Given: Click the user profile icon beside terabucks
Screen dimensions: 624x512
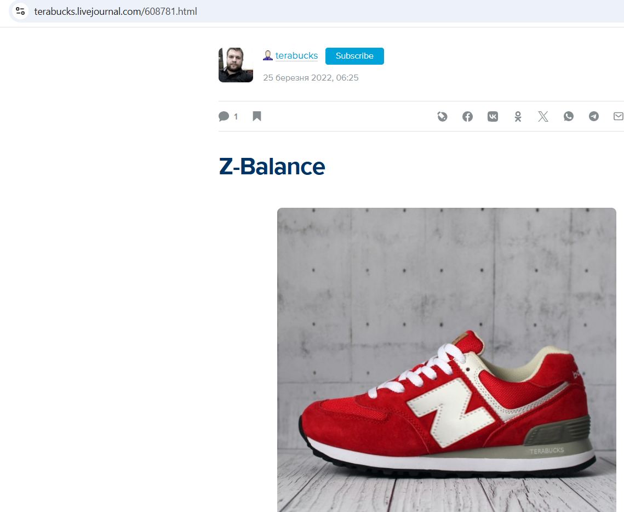Looking at the screenshot, I should click(x=268, y=56).
